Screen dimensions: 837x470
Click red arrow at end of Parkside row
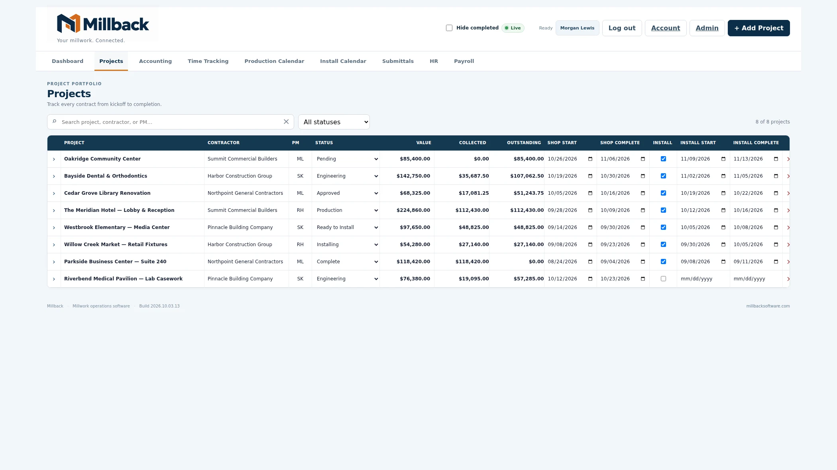[788, 262]
